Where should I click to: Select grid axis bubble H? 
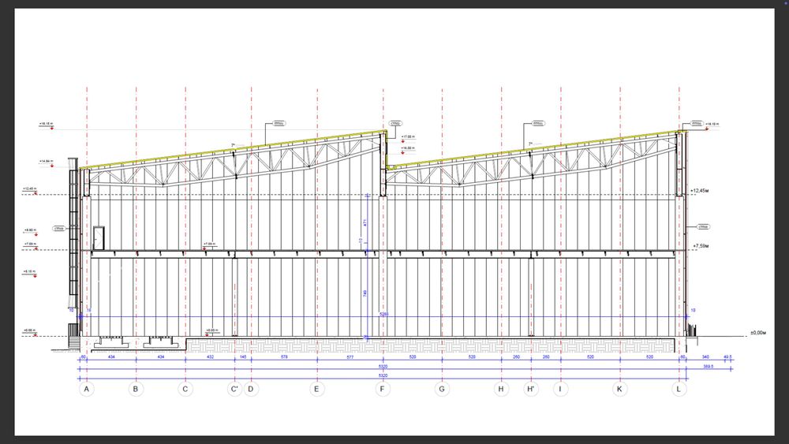click(x=501, y=389)
